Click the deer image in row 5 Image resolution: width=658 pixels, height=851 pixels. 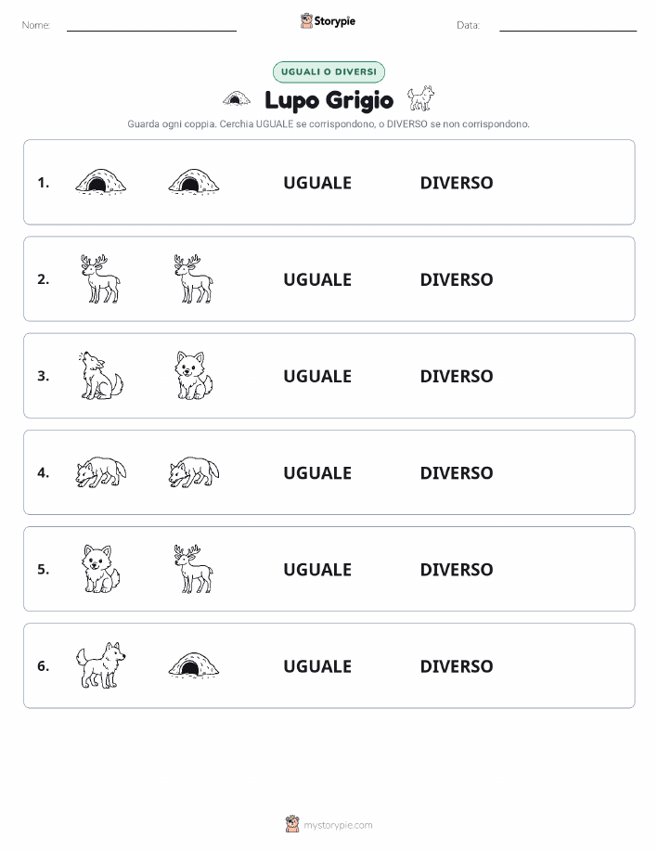[x=194, y=568]
